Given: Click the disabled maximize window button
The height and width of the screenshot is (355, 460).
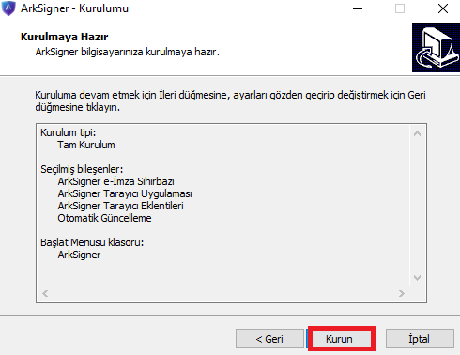Looking at the screenshot, I should pyautogui.click(x=400, y=8).
